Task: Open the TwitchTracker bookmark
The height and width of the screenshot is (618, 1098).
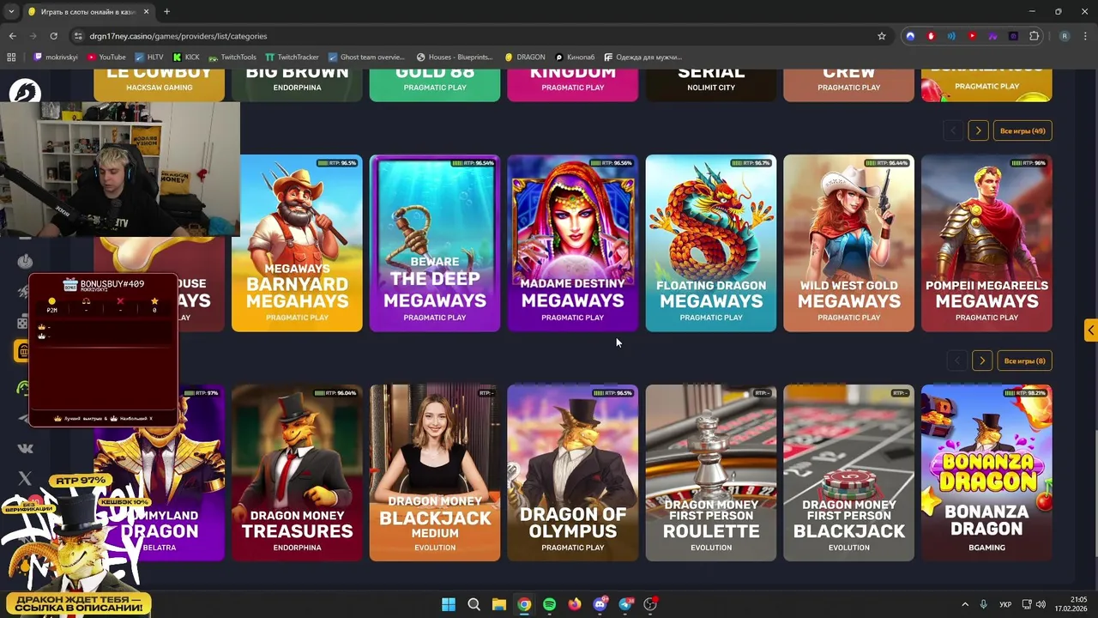Action: 292,58
